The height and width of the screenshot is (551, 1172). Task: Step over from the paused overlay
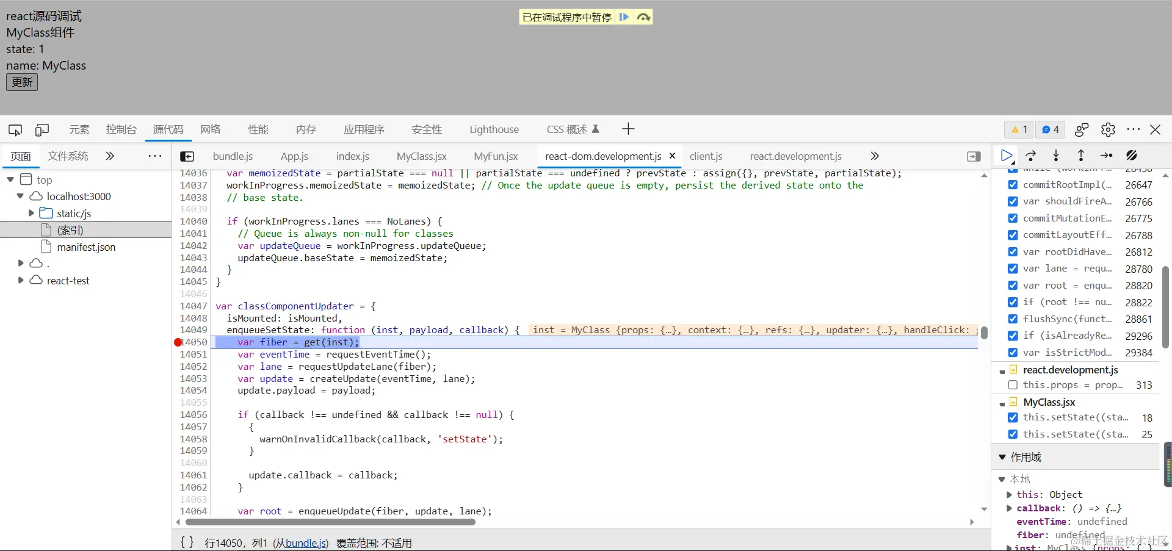[x=643, y=17]
